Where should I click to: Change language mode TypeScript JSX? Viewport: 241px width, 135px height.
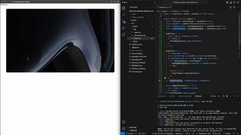tap(204, 133)
